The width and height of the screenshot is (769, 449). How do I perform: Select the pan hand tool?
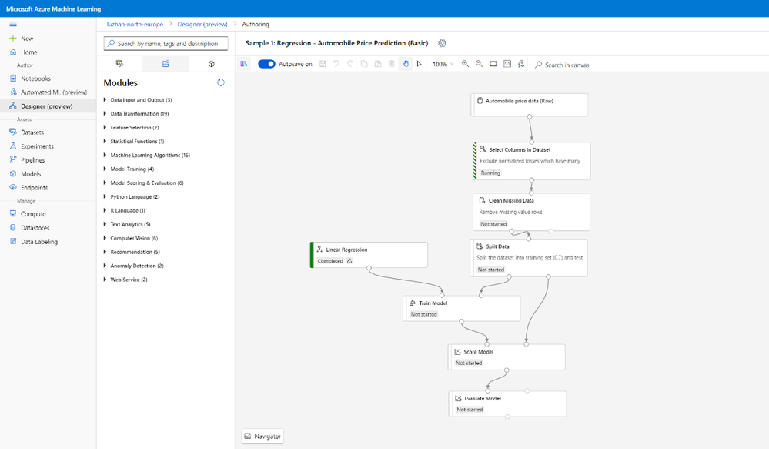pos(406,64)
